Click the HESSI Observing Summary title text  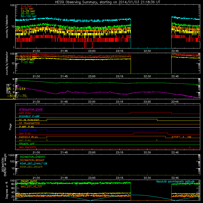(x=108, y=2)
